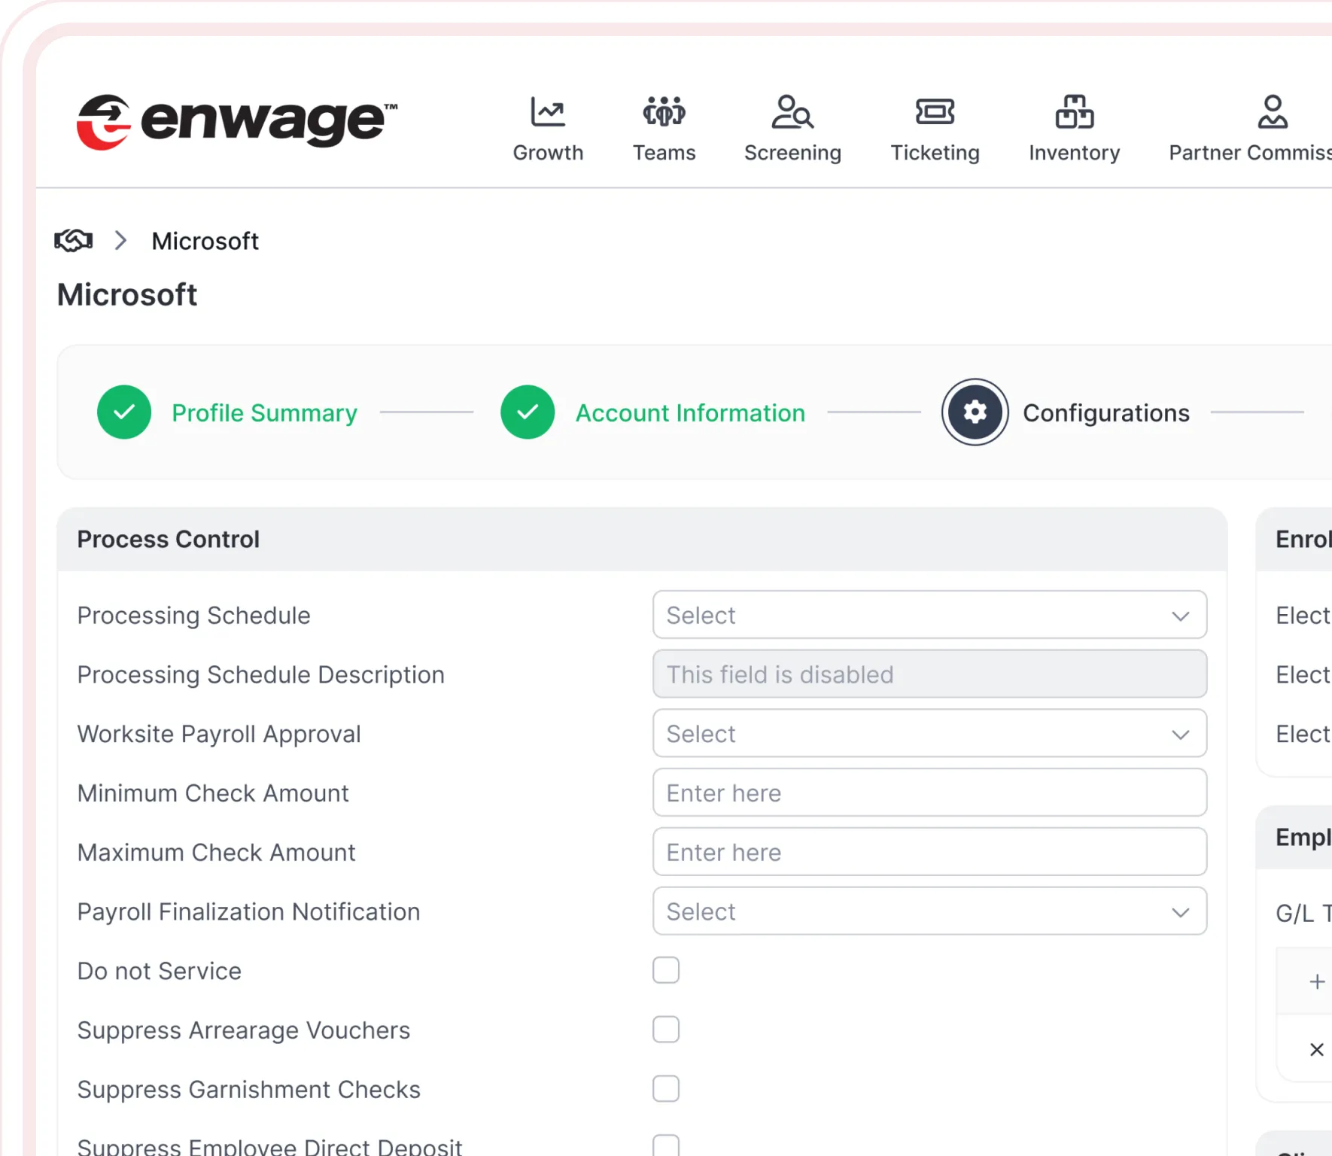Open the Partner Commission icon
This screenshot has width=1332, height=1156.
(1272, 113)
